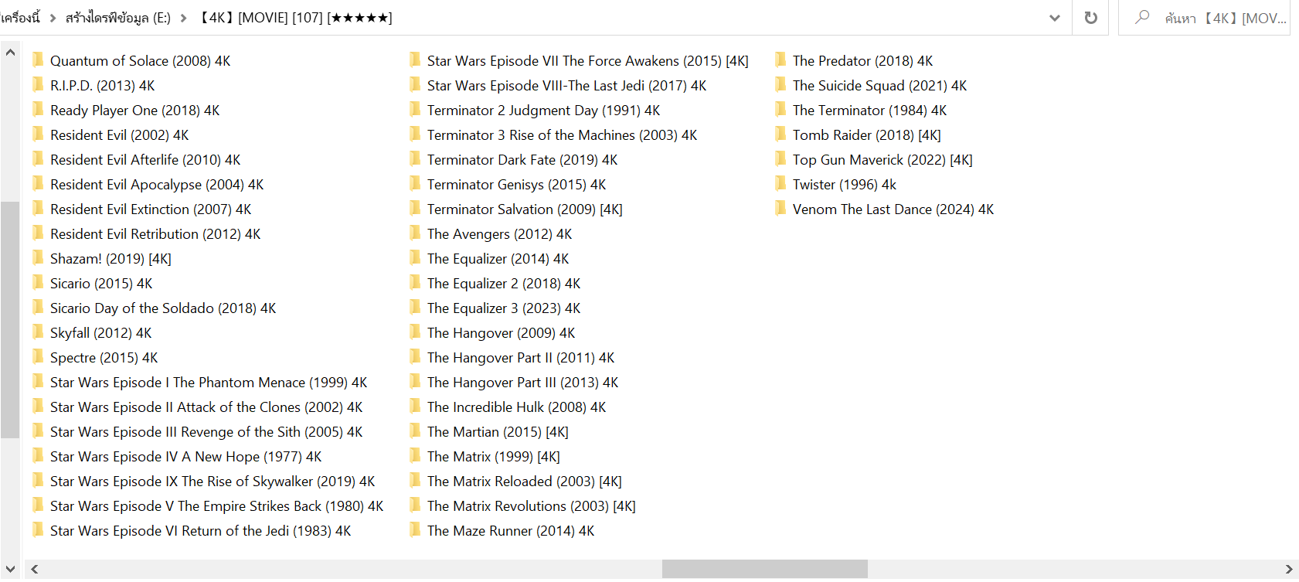The width and height of the screenshot is (1299, 582).
Task: Select "Terminator Salvation (2009) [4K]" name
Action: pos(525,209)
